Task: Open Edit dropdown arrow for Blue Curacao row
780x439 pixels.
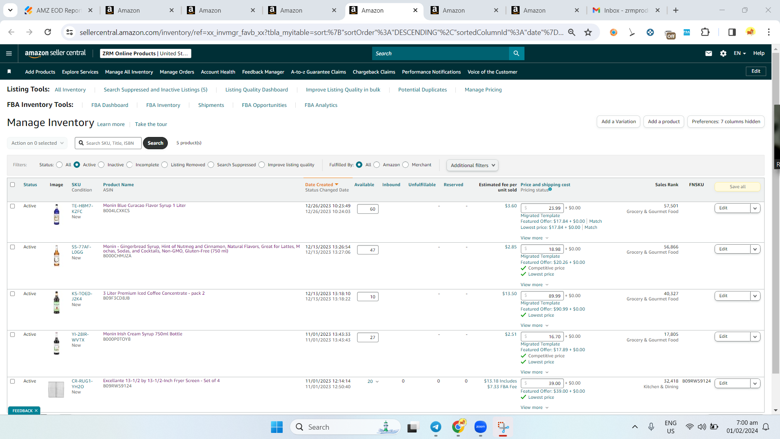Action: (755, 208)
